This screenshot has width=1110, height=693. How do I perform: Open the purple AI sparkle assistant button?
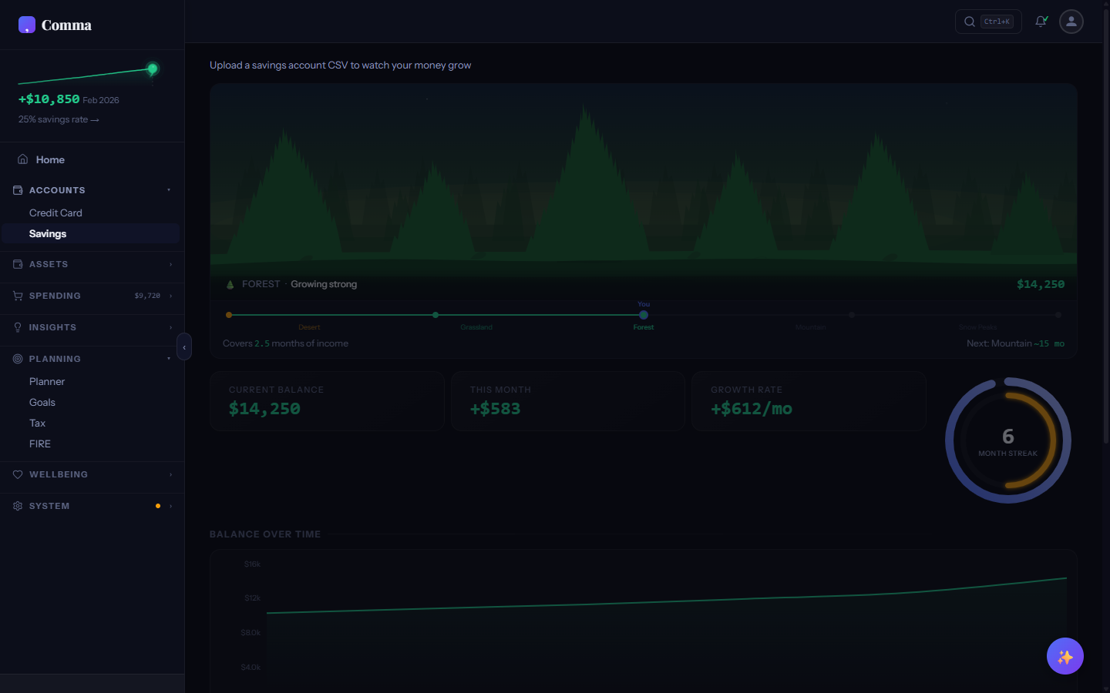1065,656
